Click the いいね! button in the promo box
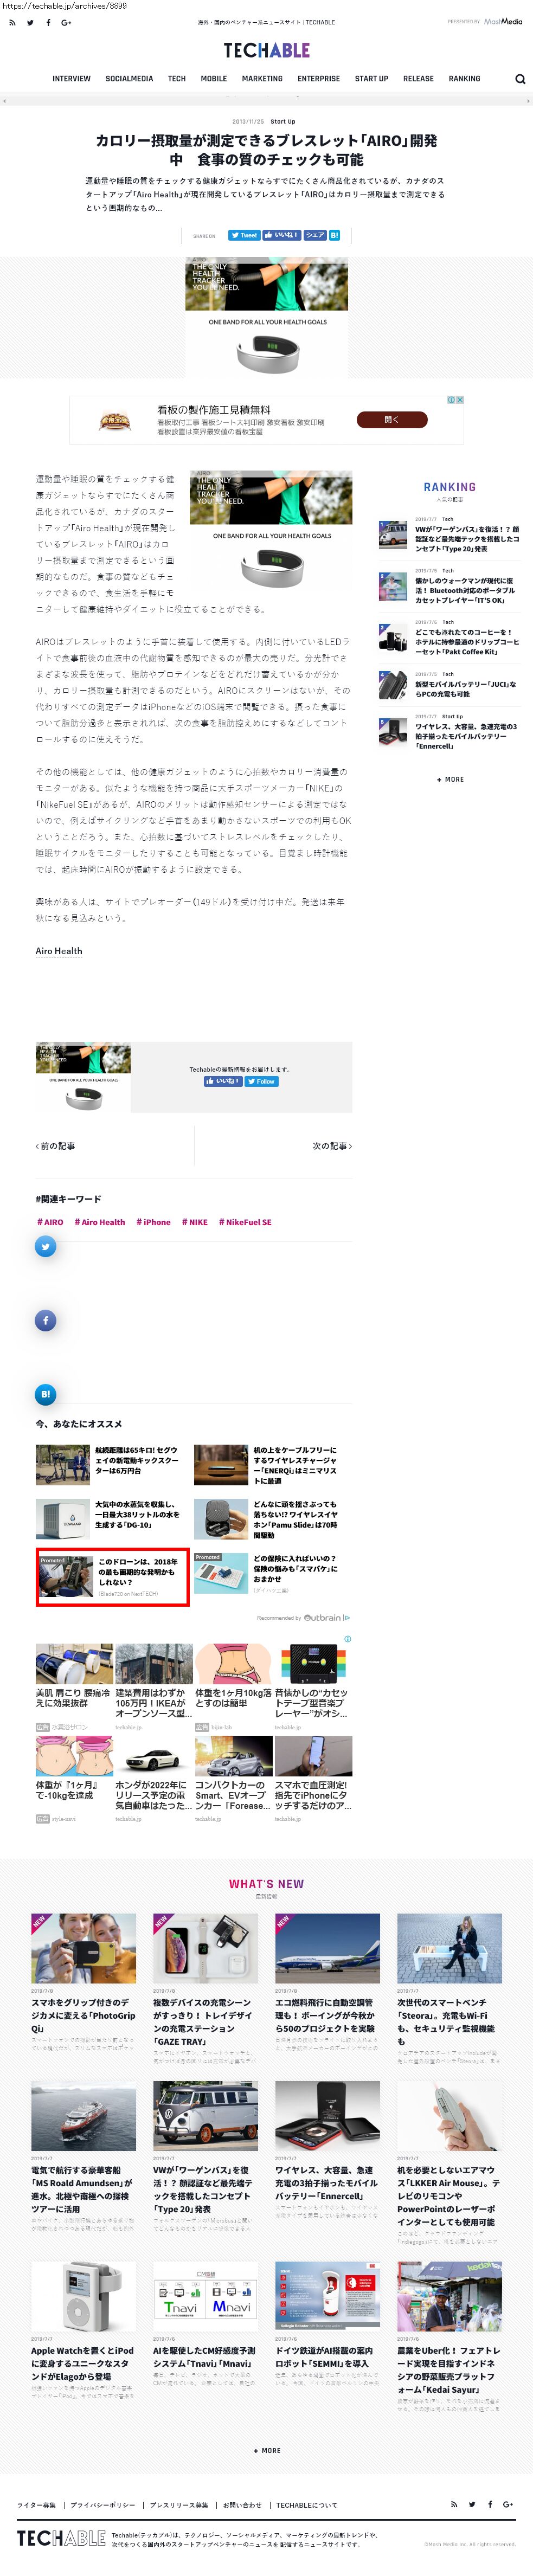The width and height of the screenshot is (533, 2576). (223, 1081)
